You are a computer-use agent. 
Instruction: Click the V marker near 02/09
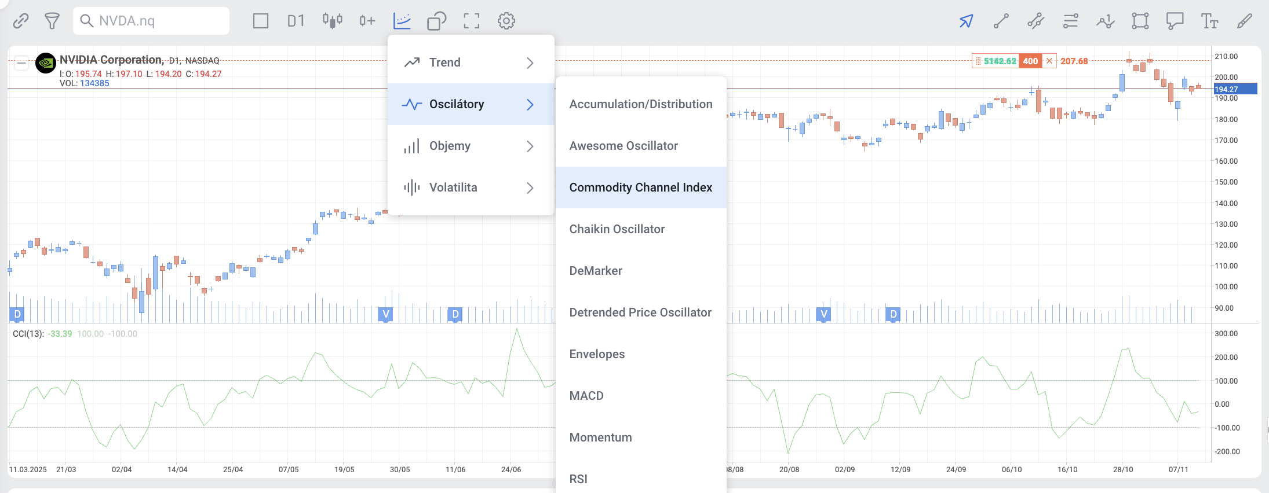click(x=824, y=314)
